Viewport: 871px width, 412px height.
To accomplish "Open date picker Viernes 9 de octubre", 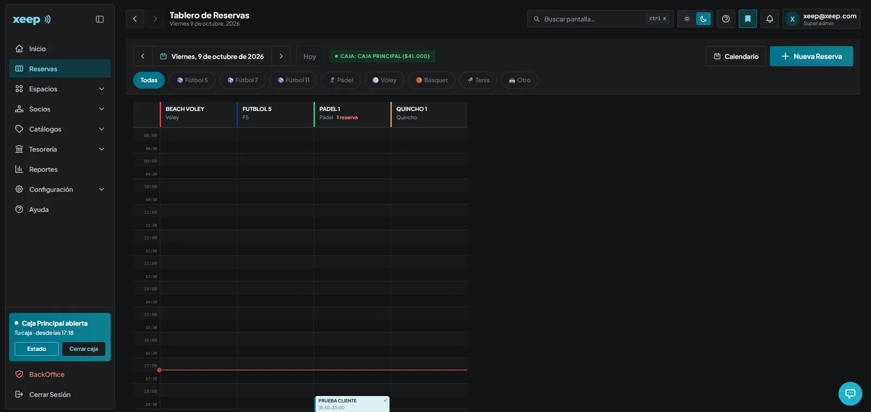I will (212, 57).
